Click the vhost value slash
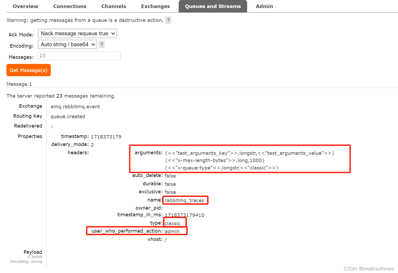 tap(166, 240)
